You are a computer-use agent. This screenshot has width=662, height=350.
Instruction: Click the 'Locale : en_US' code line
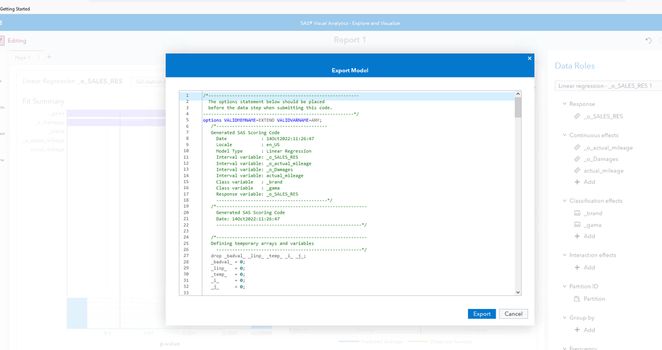(x=248, y=145)
